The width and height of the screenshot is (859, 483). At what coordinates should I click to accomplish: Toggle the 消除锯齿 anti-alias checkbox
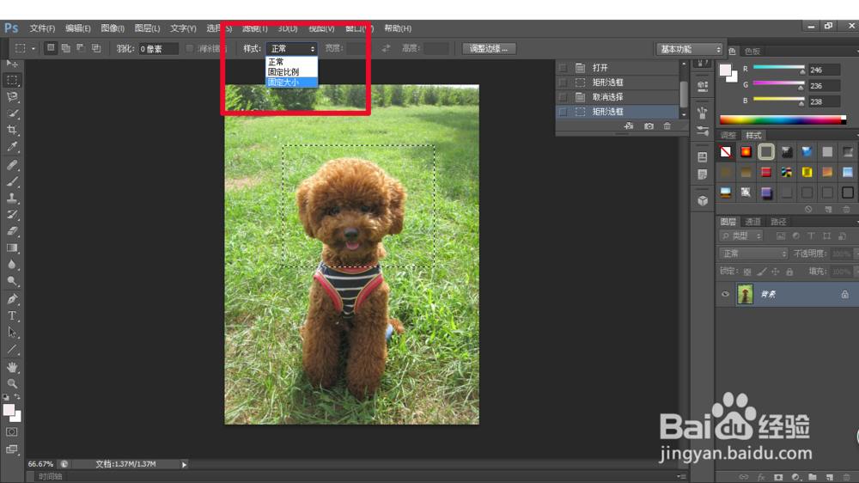[x=190, y=48]
